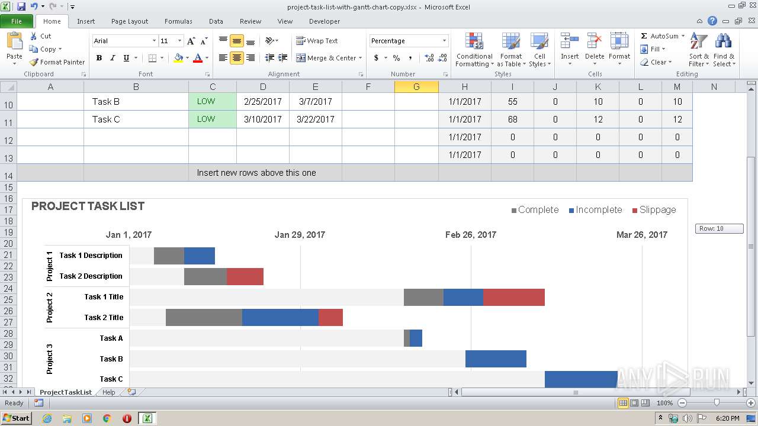Open Conditional Formatting menu

(x=474, y=50)
